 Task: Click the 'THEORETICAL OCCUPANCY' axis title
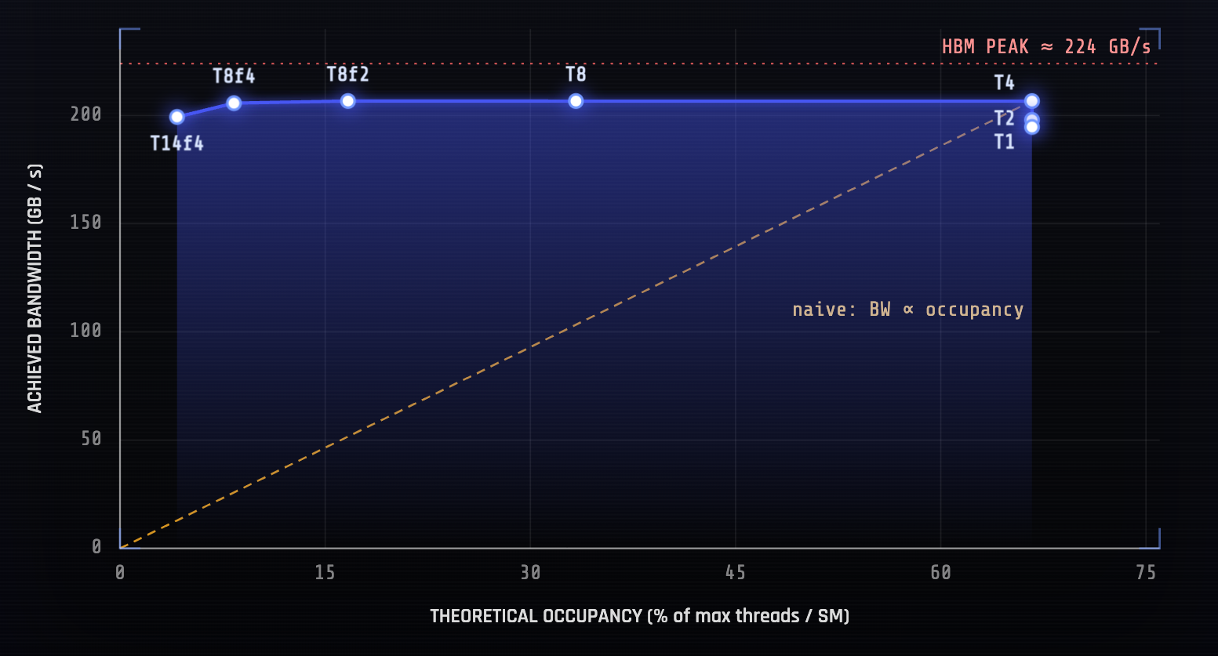pyautogui.click(x=640, y=616)
